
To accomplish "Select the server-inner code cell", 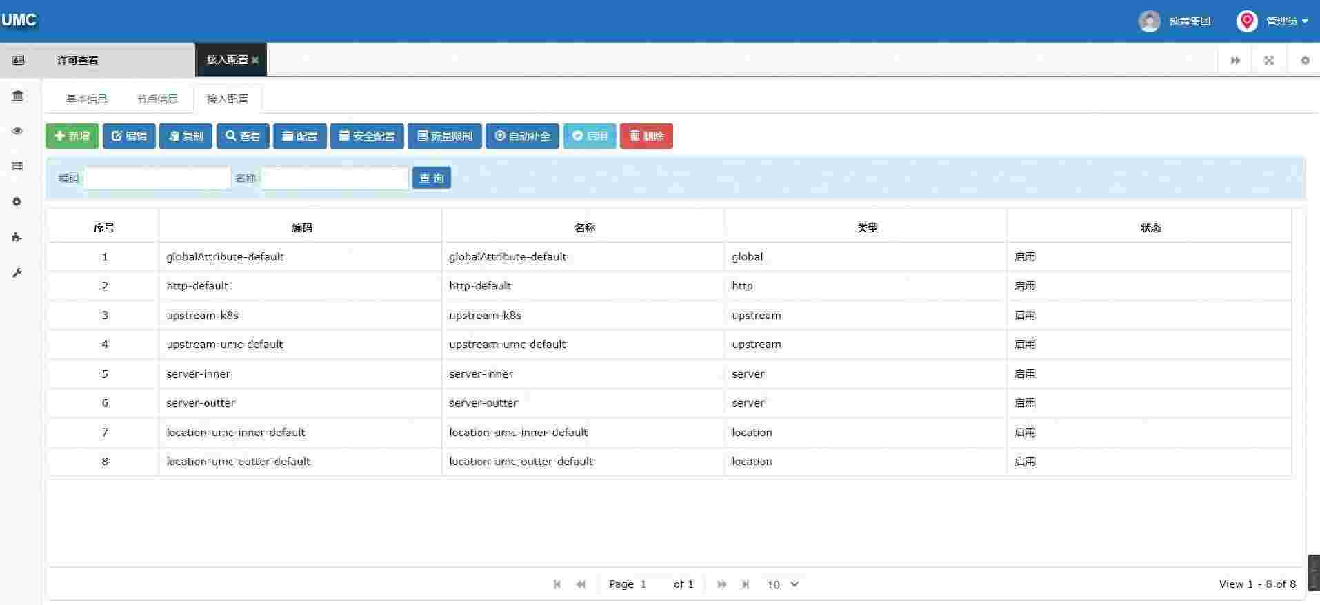I will click(x=301, y=373).
